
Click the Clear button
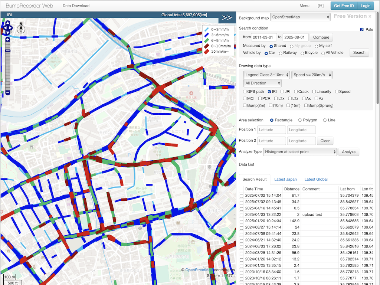click(x=325, y=141)
